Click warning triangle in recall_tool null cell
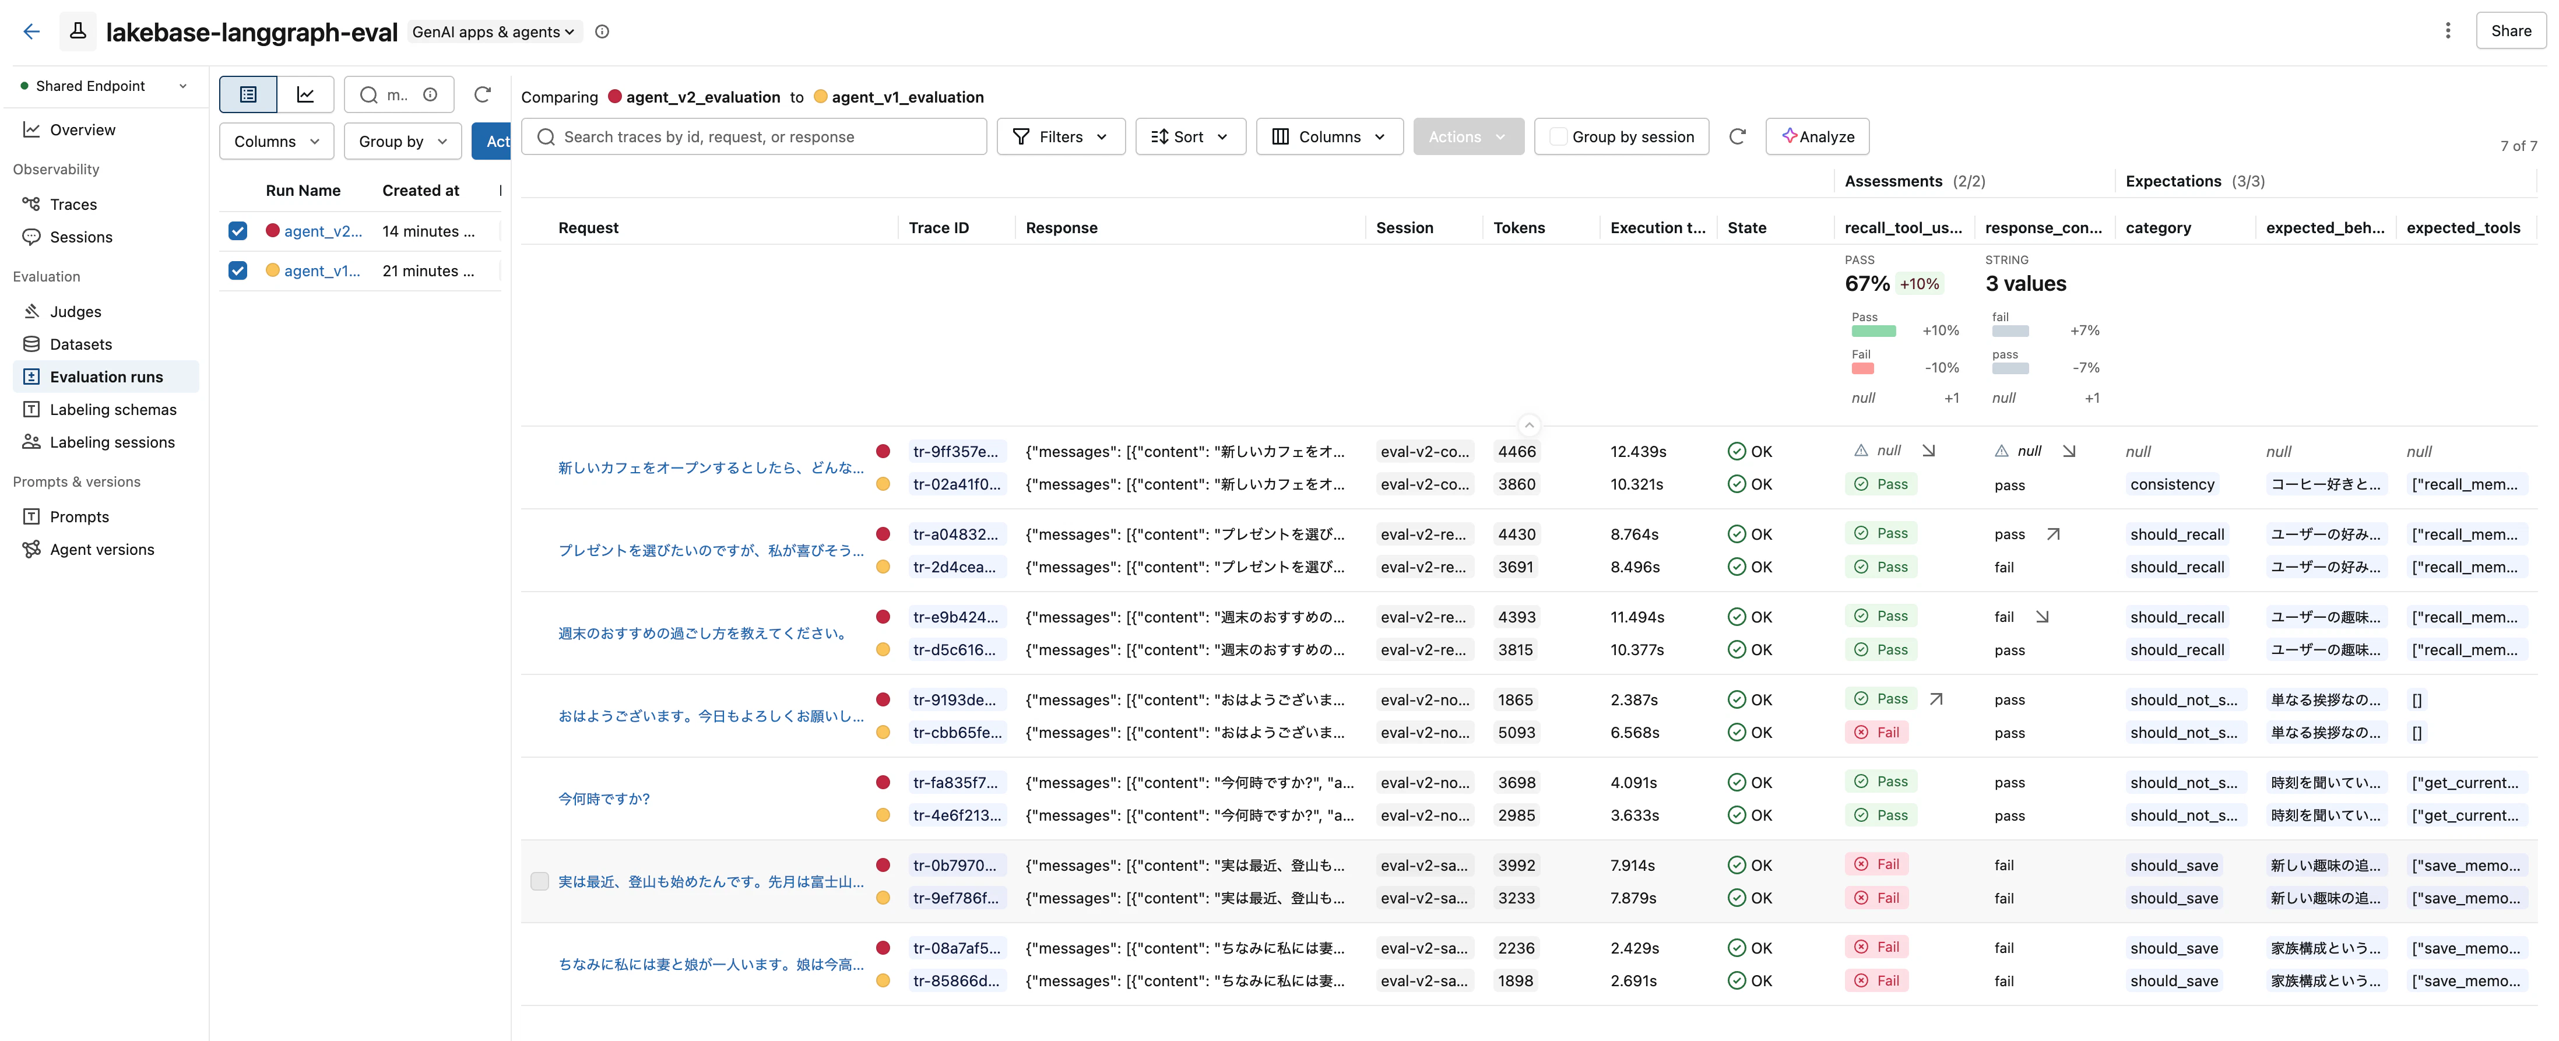This screenshot has width=2559, height=1041. point(1861,451)
